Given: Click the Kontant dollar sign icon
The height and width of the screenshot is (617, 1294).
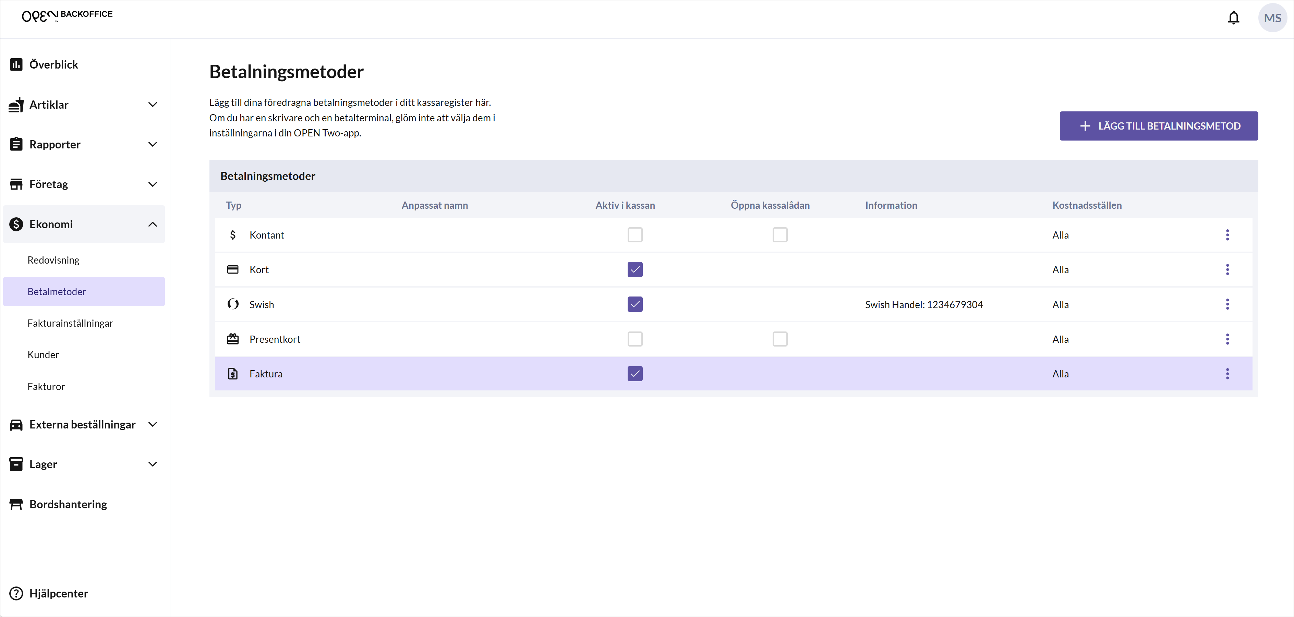Looking at the screenshot, I should tap(233, 235).
